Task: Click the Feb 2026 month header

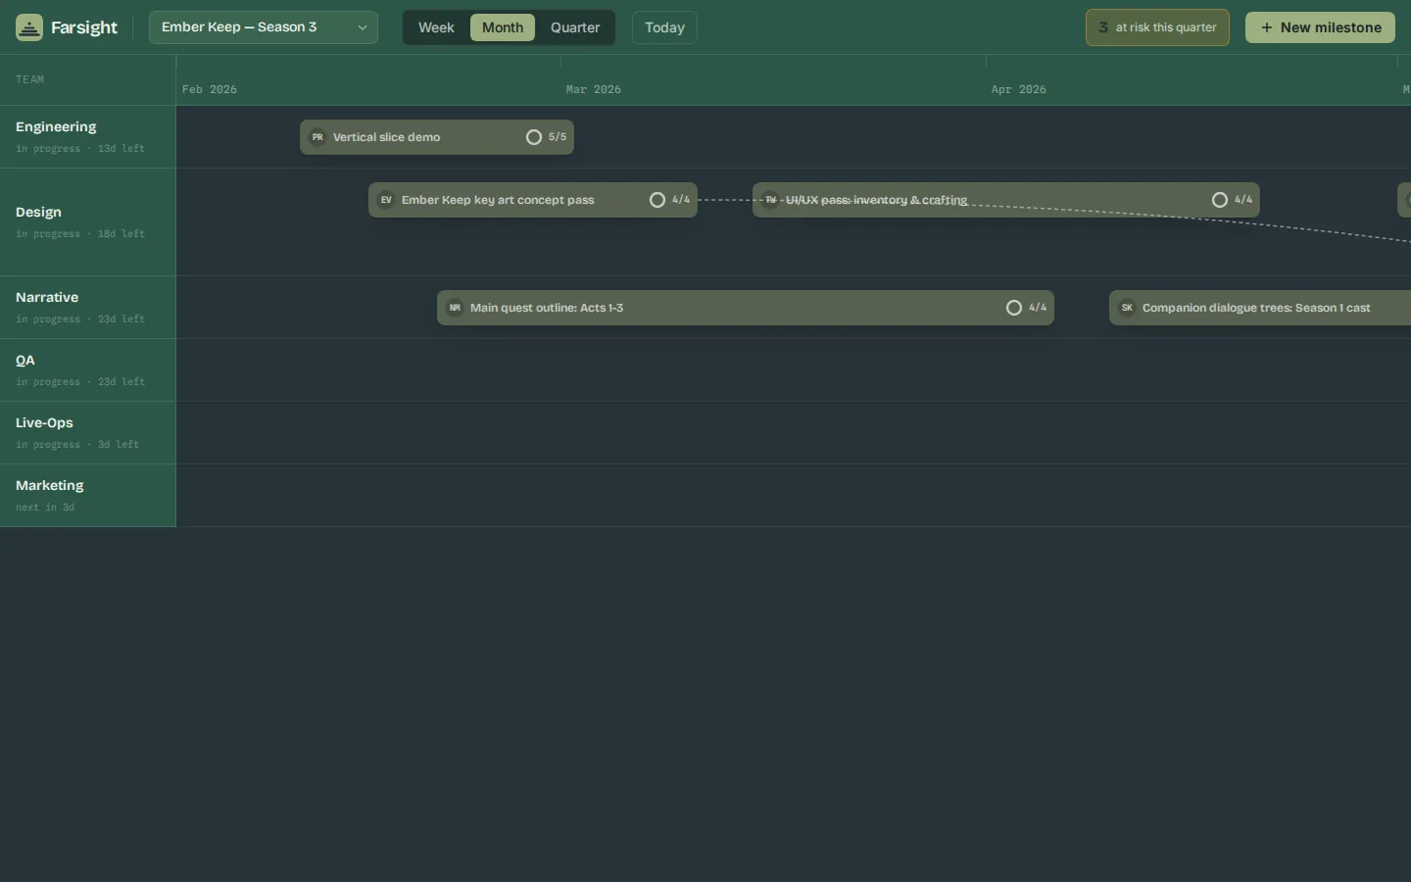Action: pyautogui.click(x=210, y=89)
